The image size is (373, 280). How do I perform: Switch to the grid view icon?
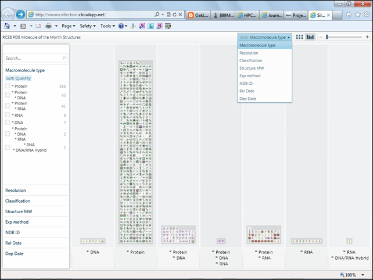tap(300, 37)
